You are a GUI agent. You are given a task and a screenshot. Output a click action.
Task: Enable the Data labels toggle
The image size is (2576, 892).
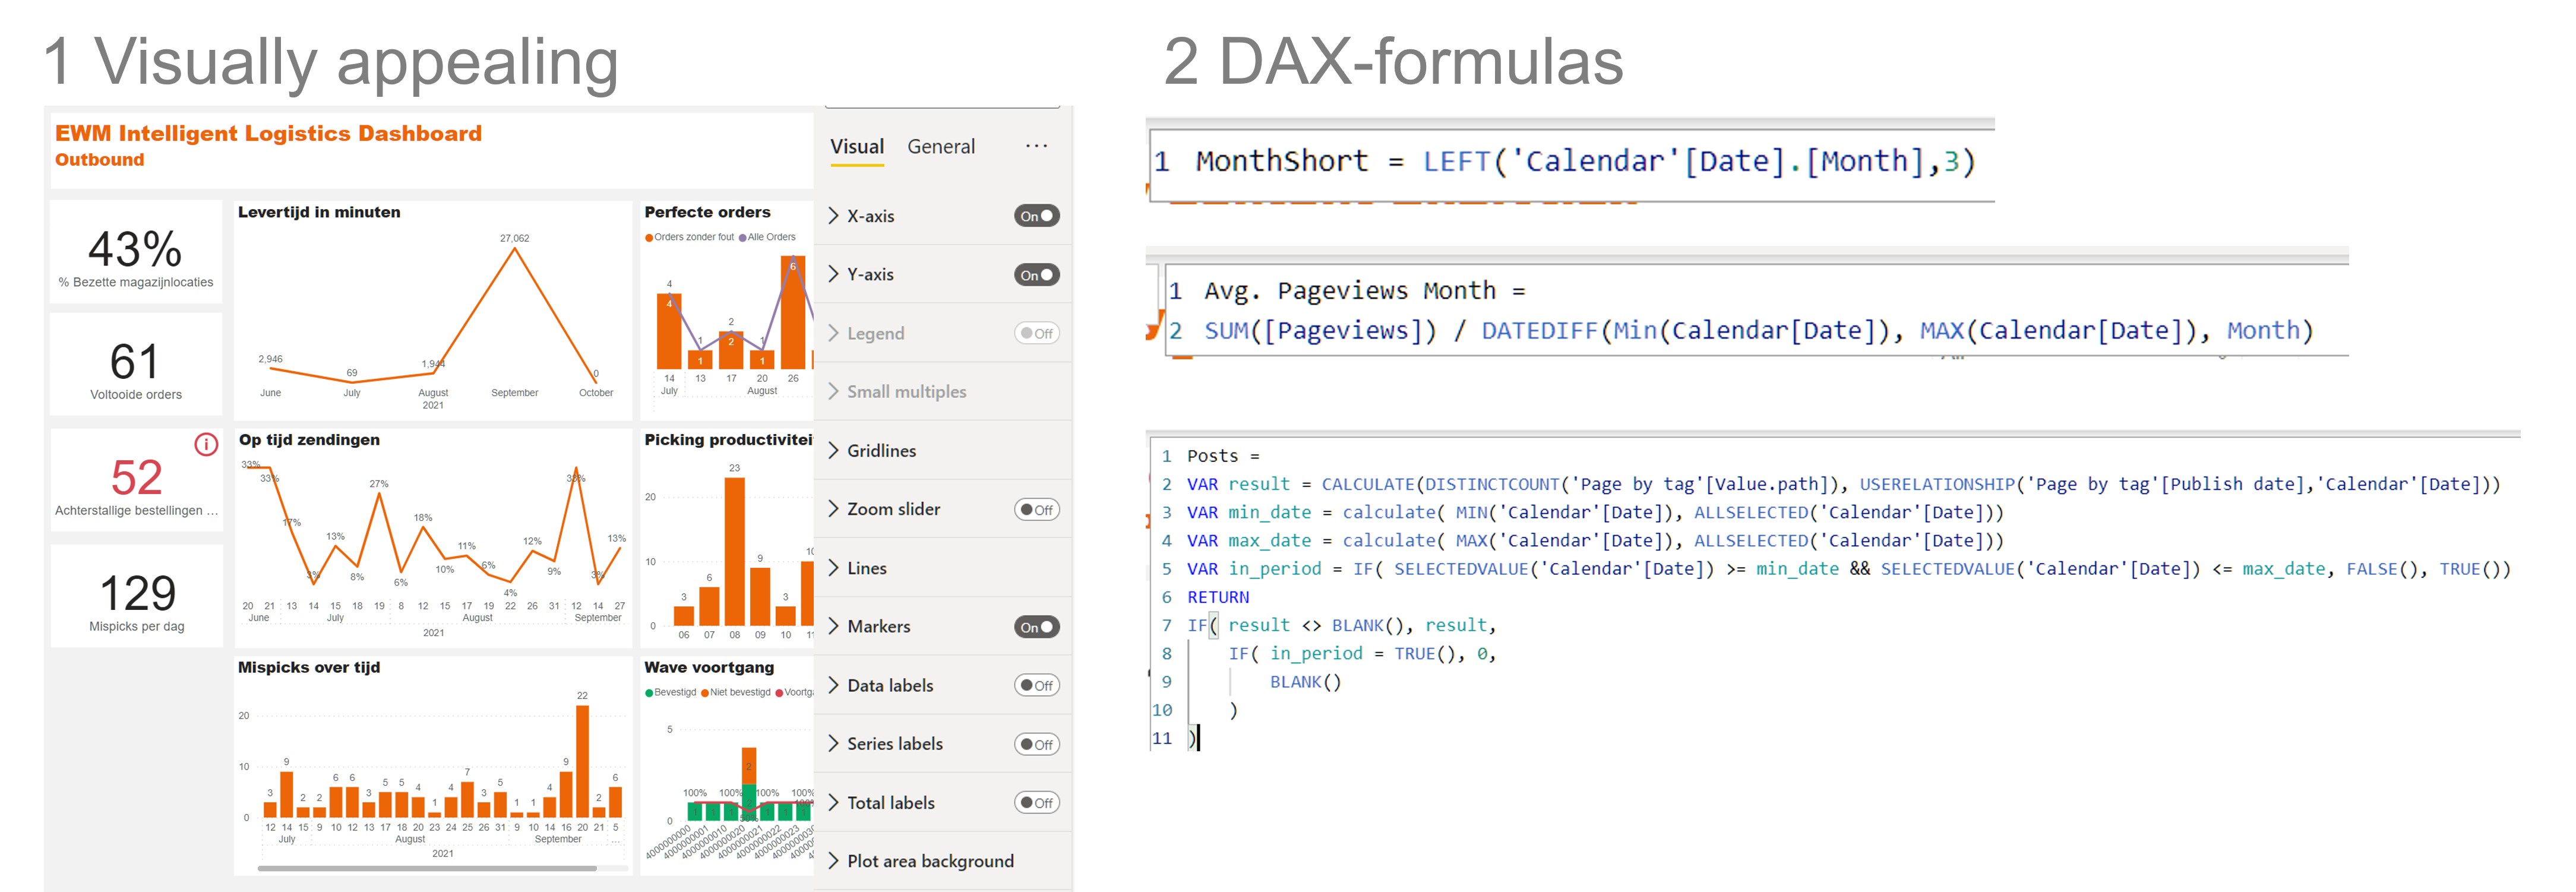coord(1036,685)
